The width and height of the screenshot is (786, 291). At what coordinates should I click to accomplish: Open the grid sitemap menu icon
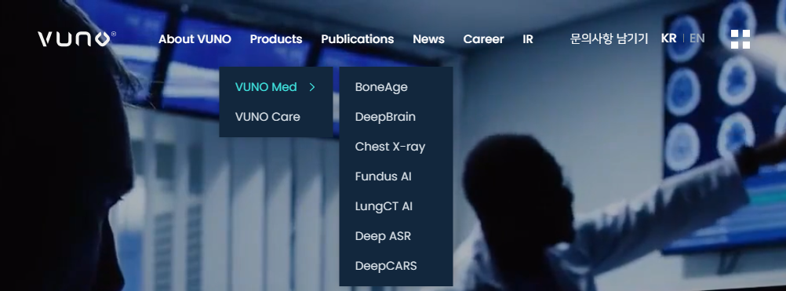click(x=741, y=39)
